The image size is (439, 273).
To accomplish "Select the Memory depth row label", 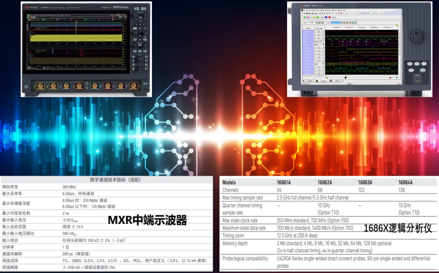I will coord(235,243).
